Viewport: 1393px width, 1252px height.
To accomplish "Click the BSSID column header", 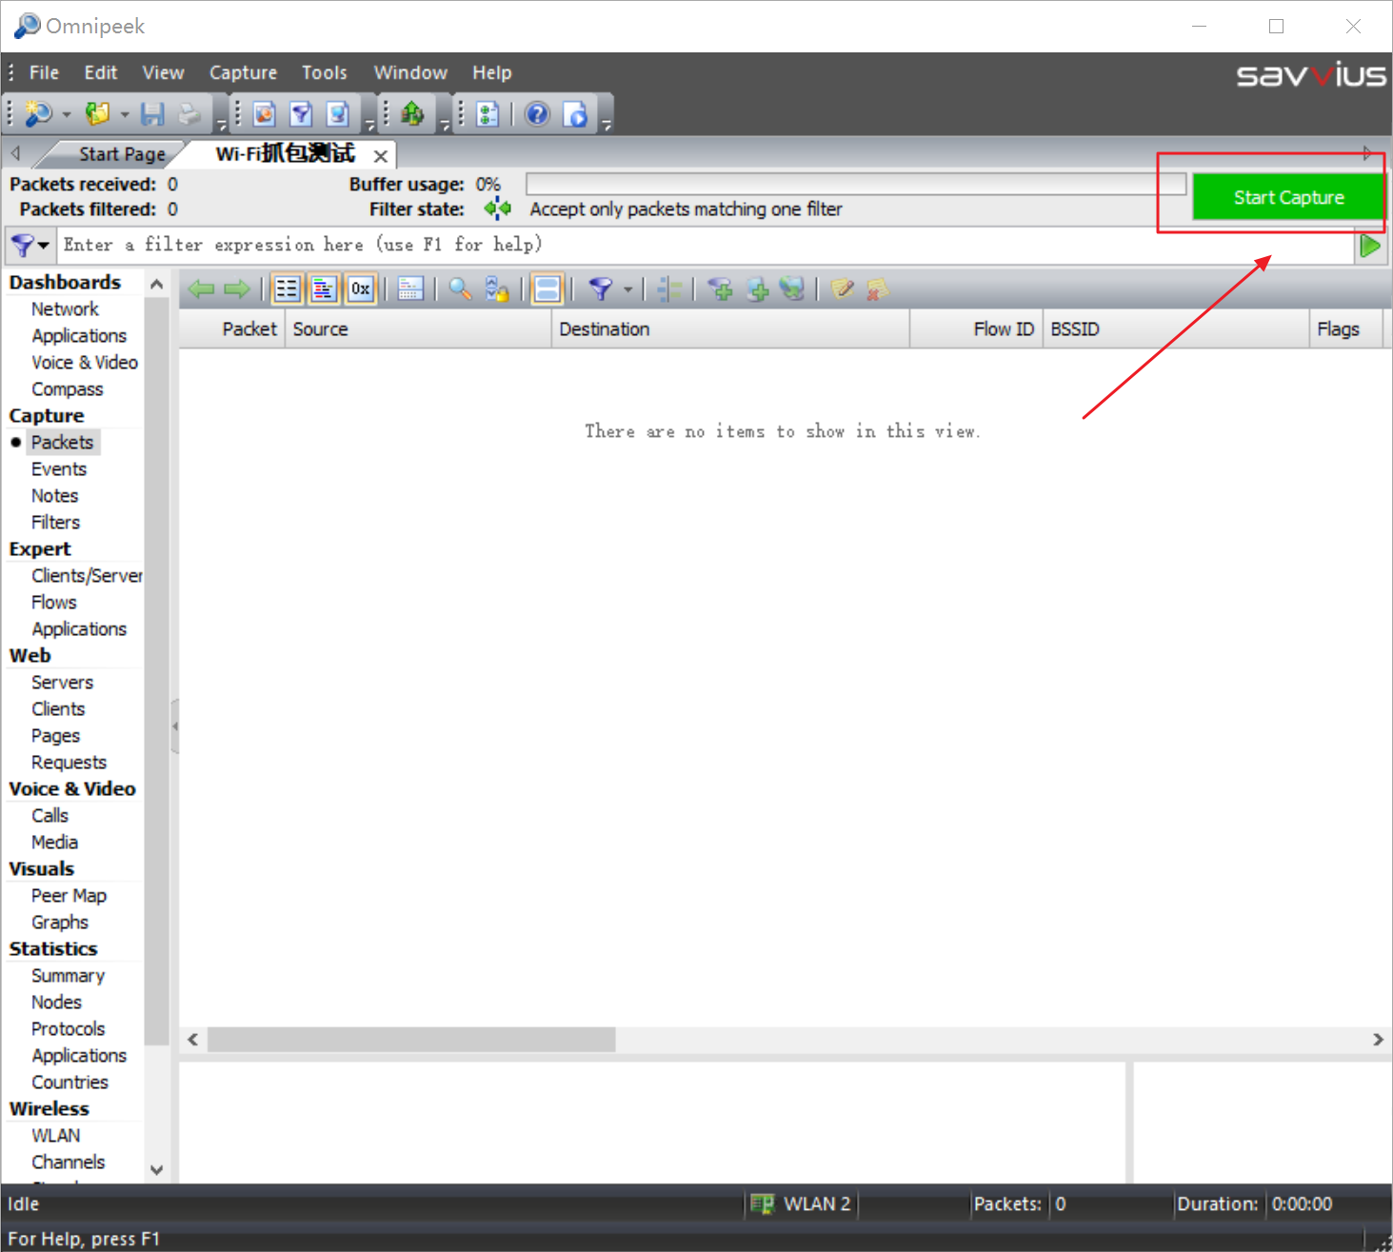I will [1176, 329].
